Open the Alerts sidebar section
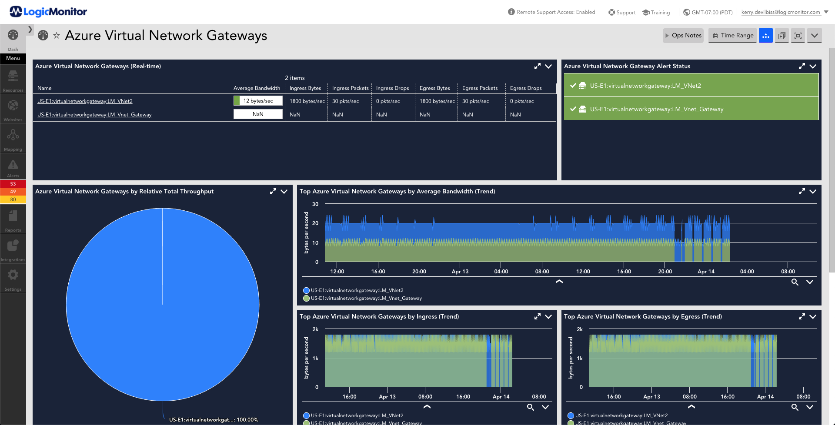Image resolution: width=835 pixels, height=425 pixels. coord(13,168)
